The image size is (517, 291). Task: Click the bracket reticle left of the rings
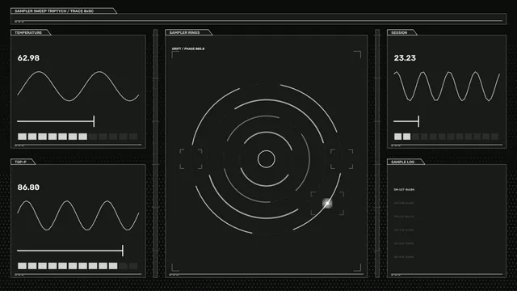[191, 159]
